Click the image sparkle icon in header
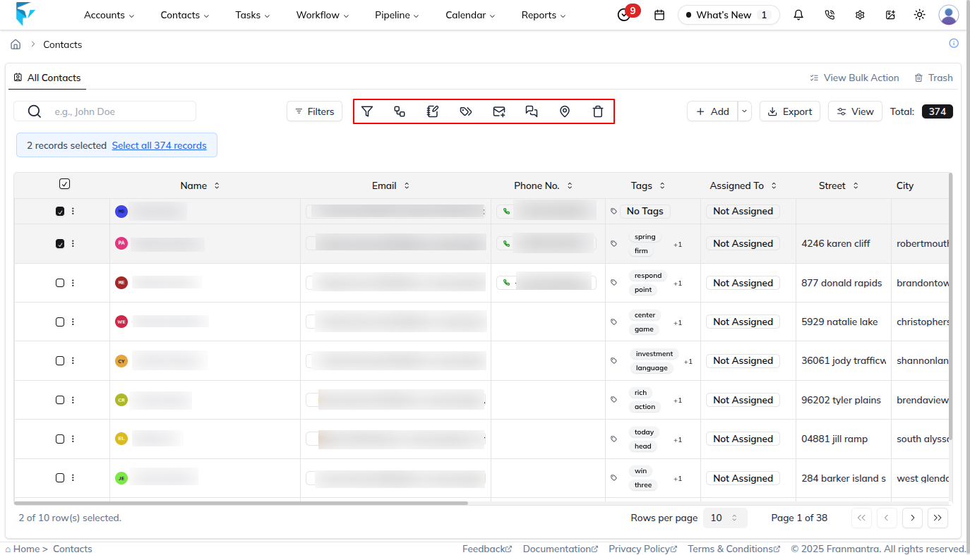 [x=890, y=15]
